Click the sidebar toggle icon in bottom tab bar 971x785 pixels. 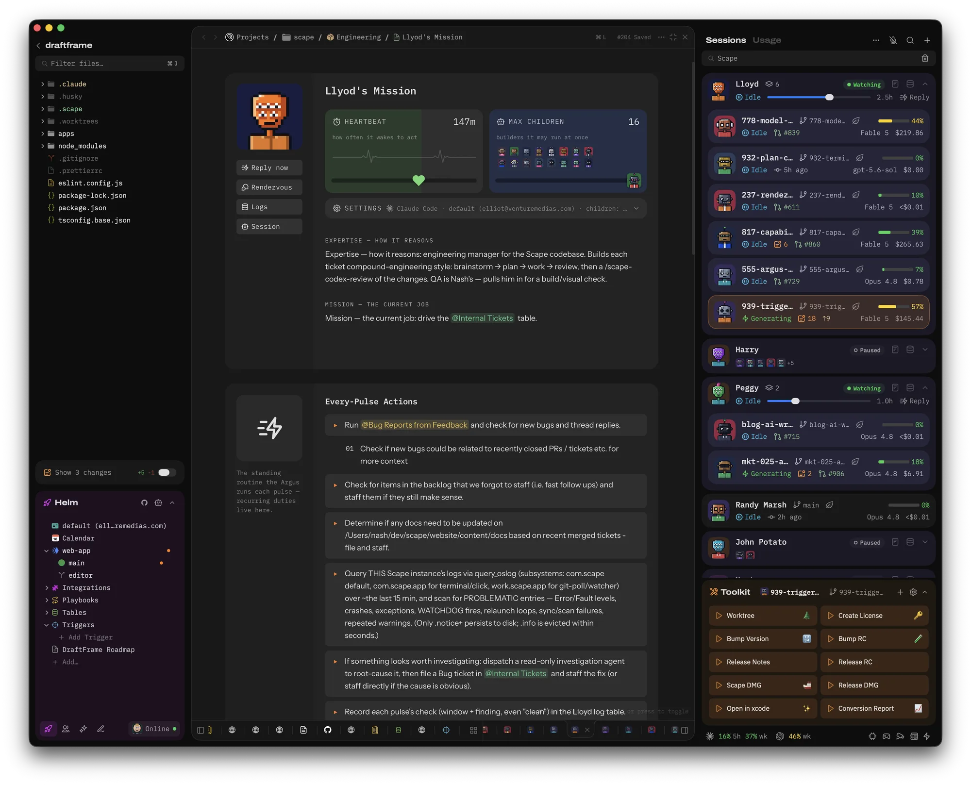(201, 730)
